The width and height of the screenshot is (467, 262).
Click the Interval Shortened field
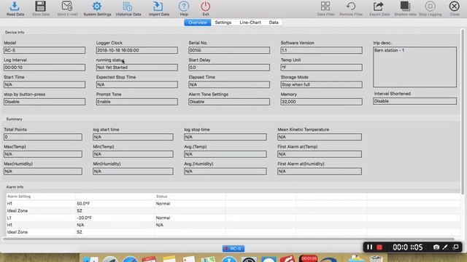(x=414, y=101)
